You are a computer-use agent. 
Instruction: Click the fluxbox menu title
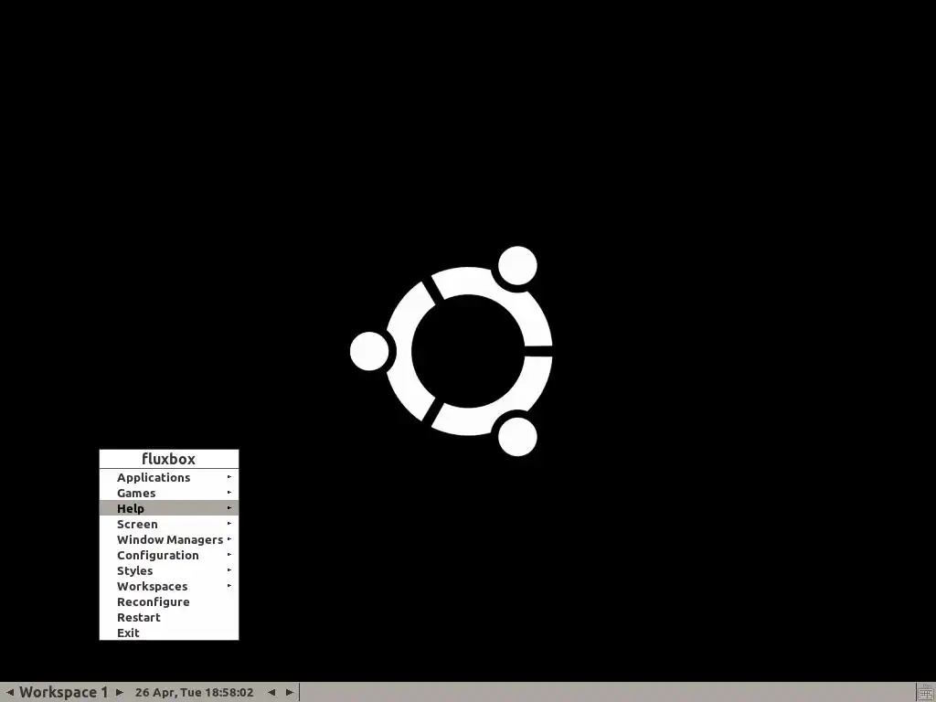[169, 459]
